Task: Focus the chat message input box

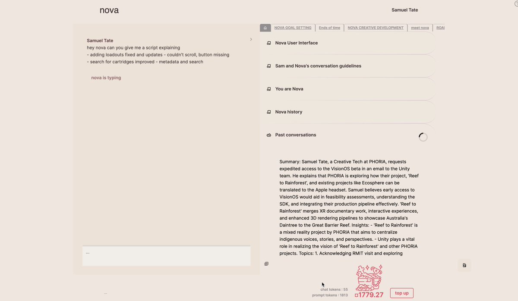Action: coord(166,256)
